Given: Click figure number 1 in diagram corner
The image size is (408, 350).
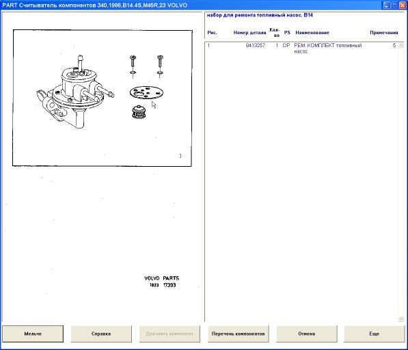Looking at the screenshot, I should pyautogui.click(x=180, y=156).
